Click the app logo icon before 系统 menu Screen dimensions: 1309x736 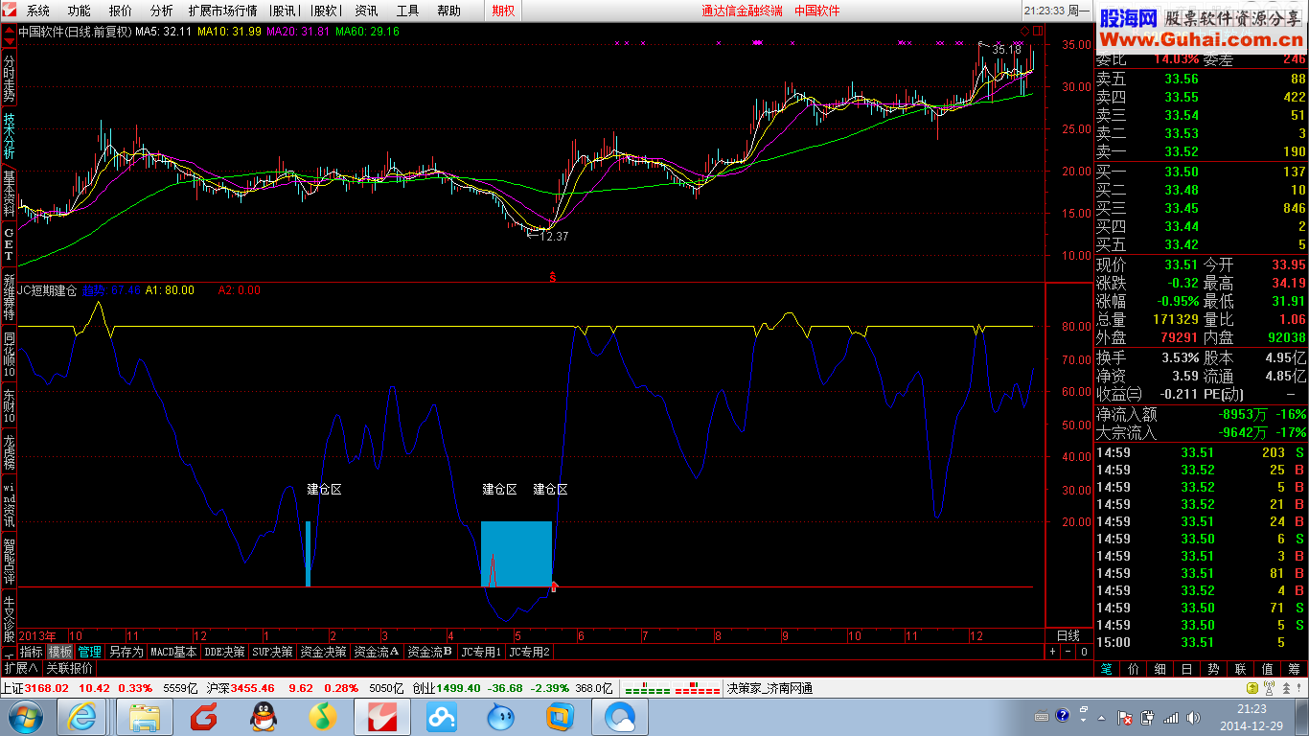9,11
